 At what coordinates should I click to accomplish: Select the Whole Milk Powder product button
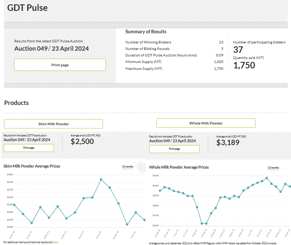point(206,123)
